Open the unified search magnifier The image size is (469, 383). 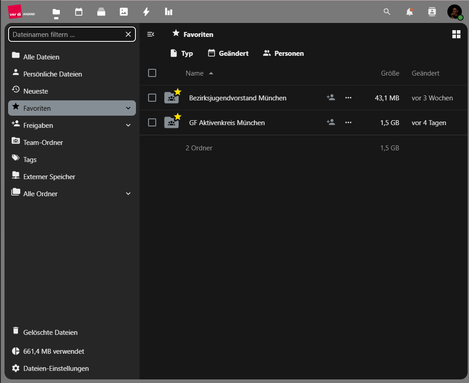coord(387,12)
